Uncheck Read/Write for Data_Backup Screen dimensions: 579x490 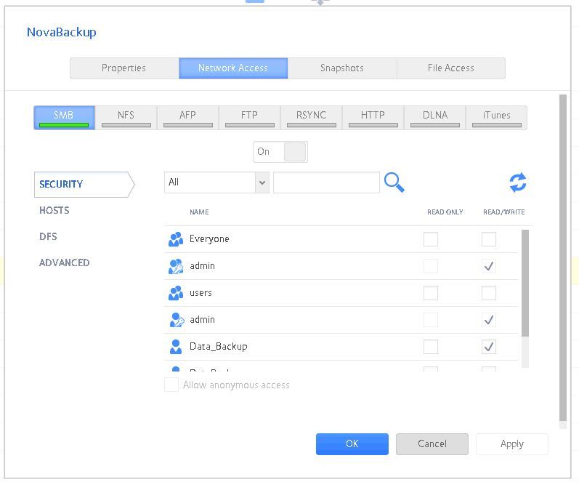tap(489, 347)
